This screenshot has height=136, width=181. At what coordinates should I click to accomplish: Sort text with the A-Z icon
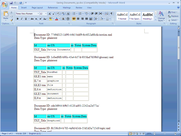pyautogui.click(x=107, y=14)
